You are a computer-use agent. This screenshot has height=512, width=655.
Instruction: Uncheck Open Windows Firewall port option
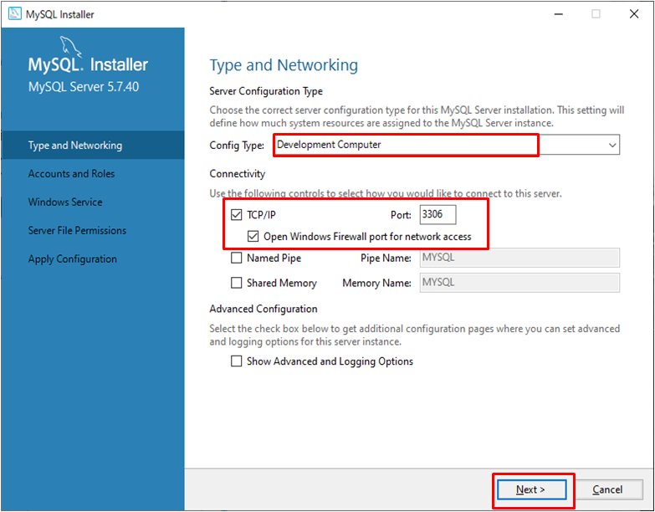pyautogui.click(x=253, y=237)
